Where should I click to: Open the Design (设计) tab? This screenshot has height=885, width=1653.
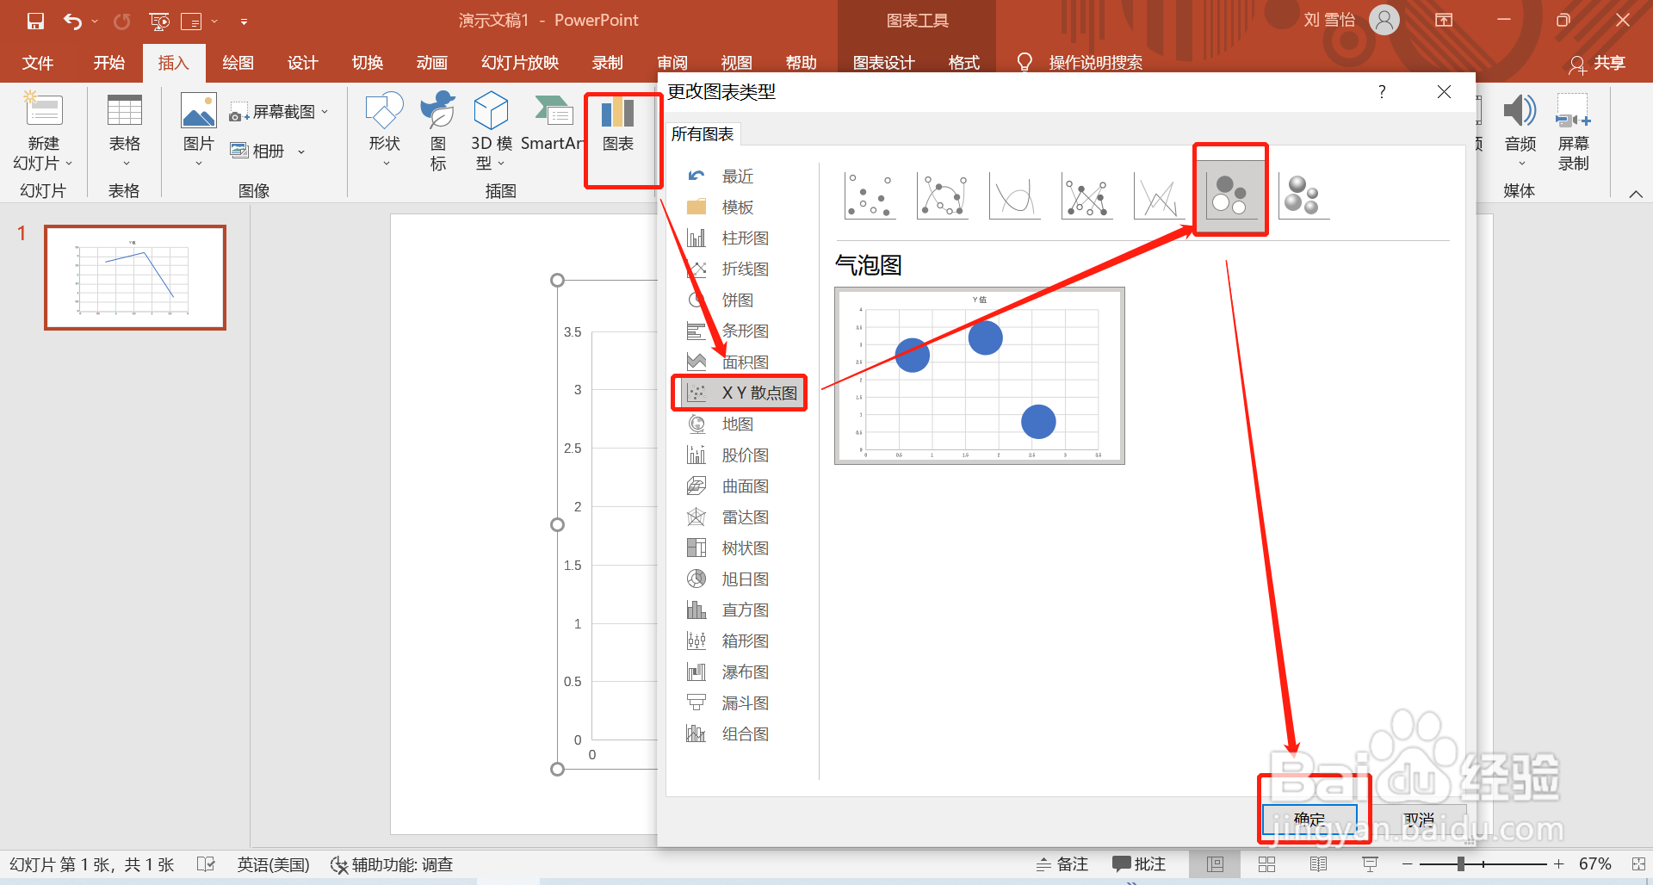coord(302,63)
